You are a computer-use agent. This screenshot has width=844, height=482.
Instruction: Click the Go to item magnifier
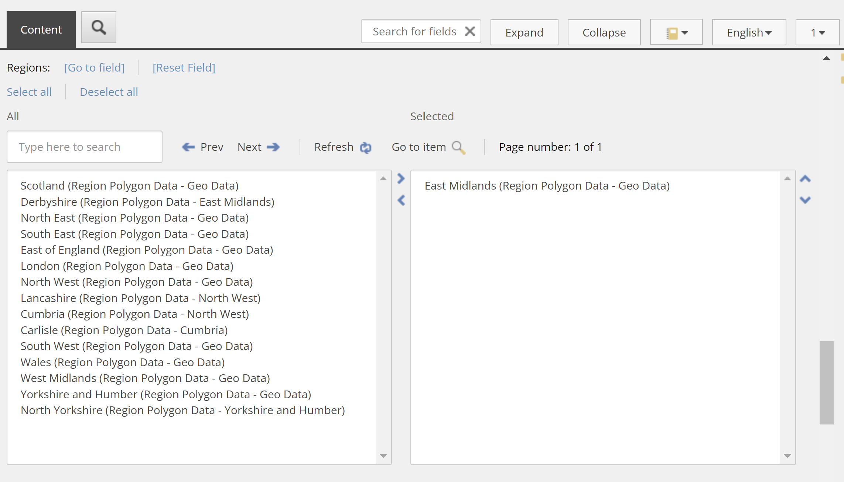coord(458,148)
